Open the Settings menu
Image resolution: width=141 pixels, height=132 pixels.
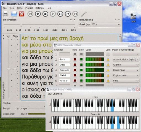click(39, 8)
